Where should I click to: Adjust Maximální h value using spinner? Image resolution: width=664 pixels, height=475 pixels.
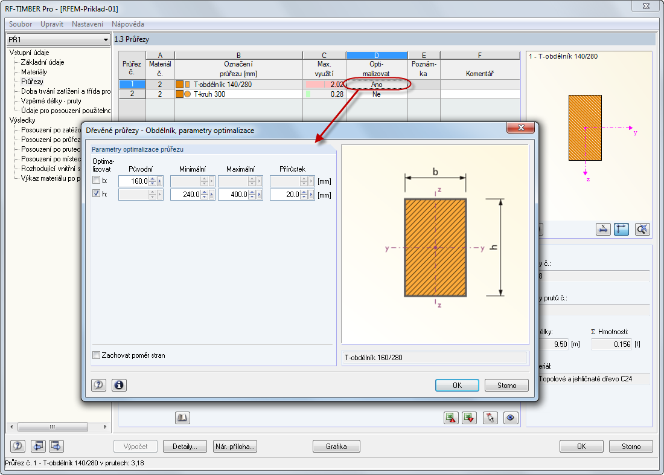point(252,195)
